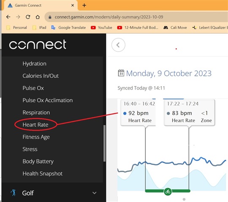Open the Personal bookmarks folder
This screenshot has height=202, width=228.
[x=17, y=27]
